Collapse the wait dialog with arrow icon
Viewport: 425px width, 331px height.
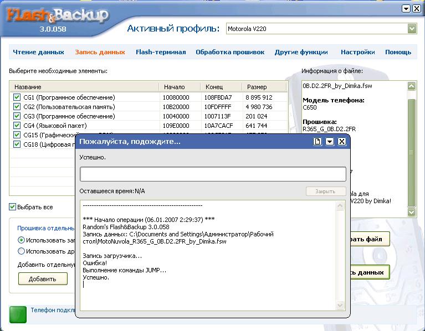click(x=330, y=142)
